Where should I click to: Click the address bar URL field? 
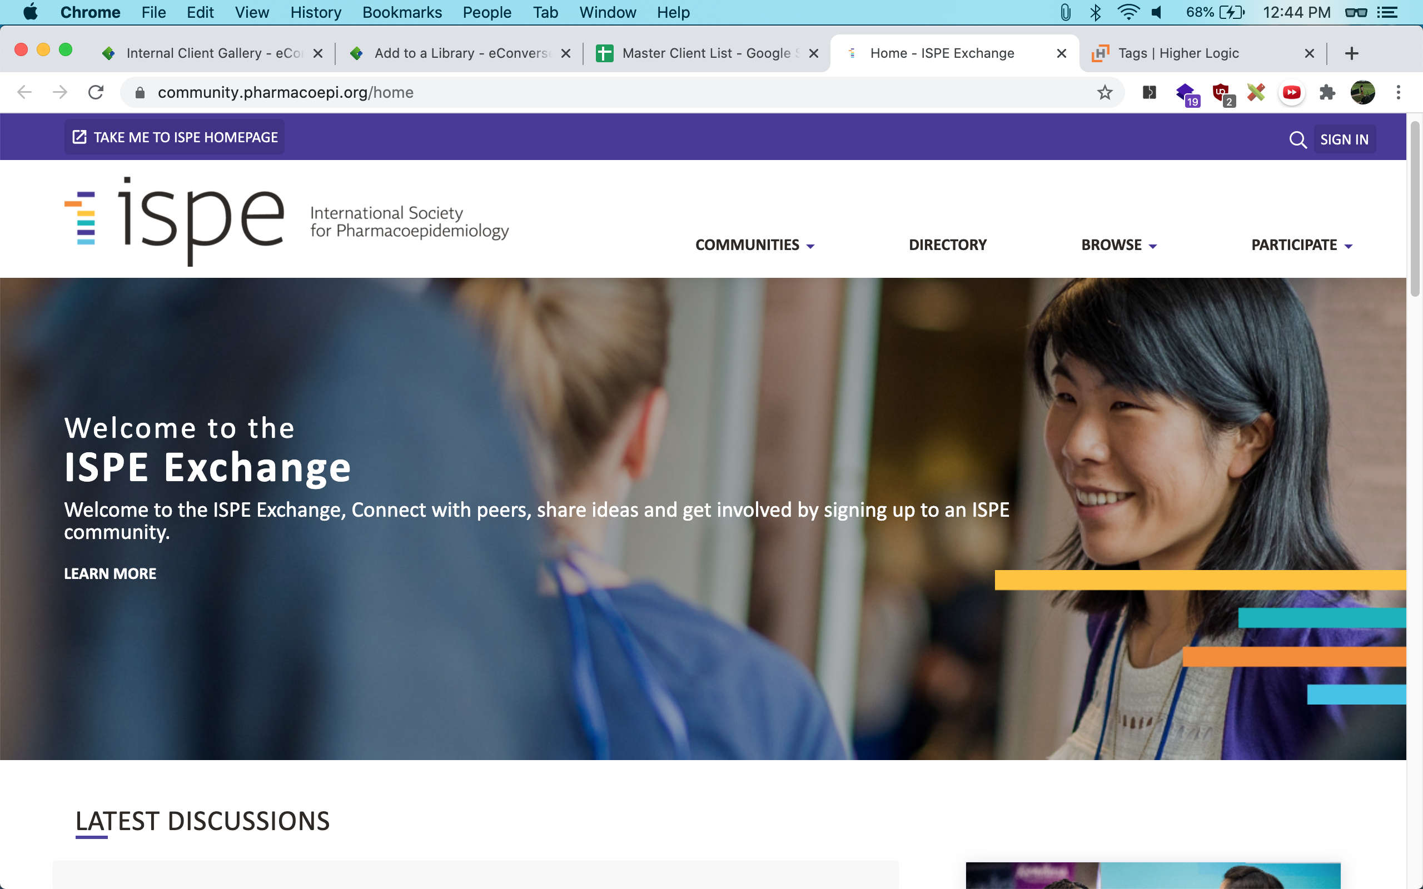click(x=588, y=92)
